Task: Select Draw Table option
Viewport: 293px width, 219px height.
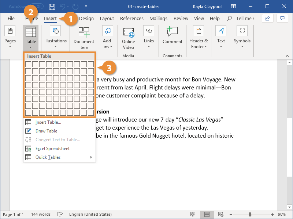Action: [46, 131]
